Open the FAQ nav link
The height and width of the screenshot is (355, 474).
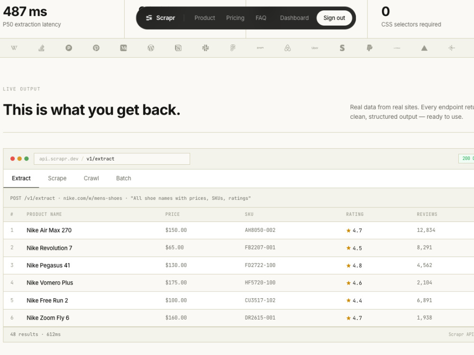click(261, 18)
